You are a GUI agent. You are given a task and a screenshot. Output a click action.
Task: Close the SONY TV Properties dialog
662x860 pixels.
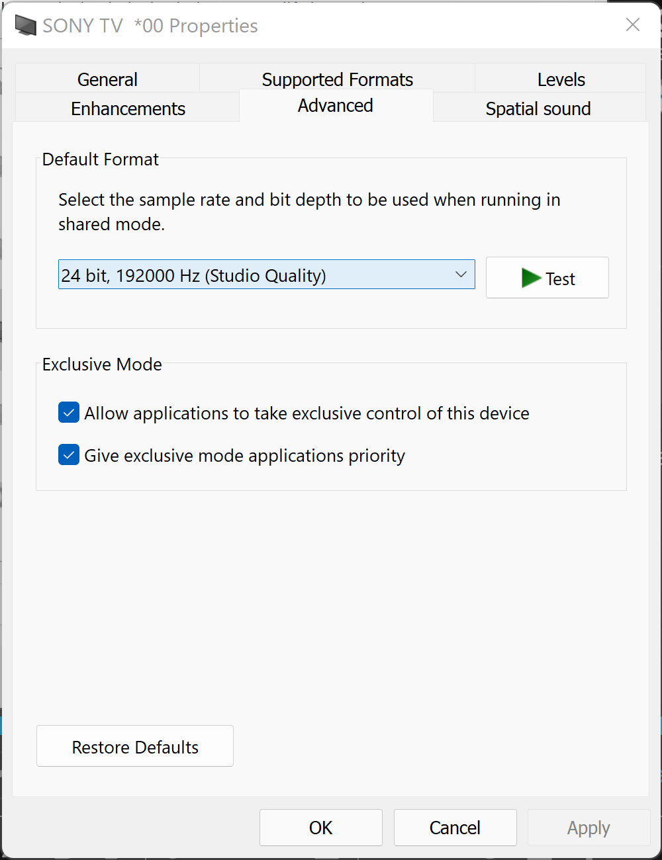633,25
